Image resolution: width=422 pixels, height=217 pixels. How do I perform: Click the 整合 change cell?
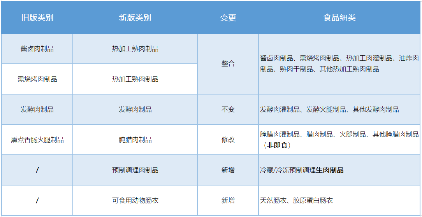coord(228,64)
